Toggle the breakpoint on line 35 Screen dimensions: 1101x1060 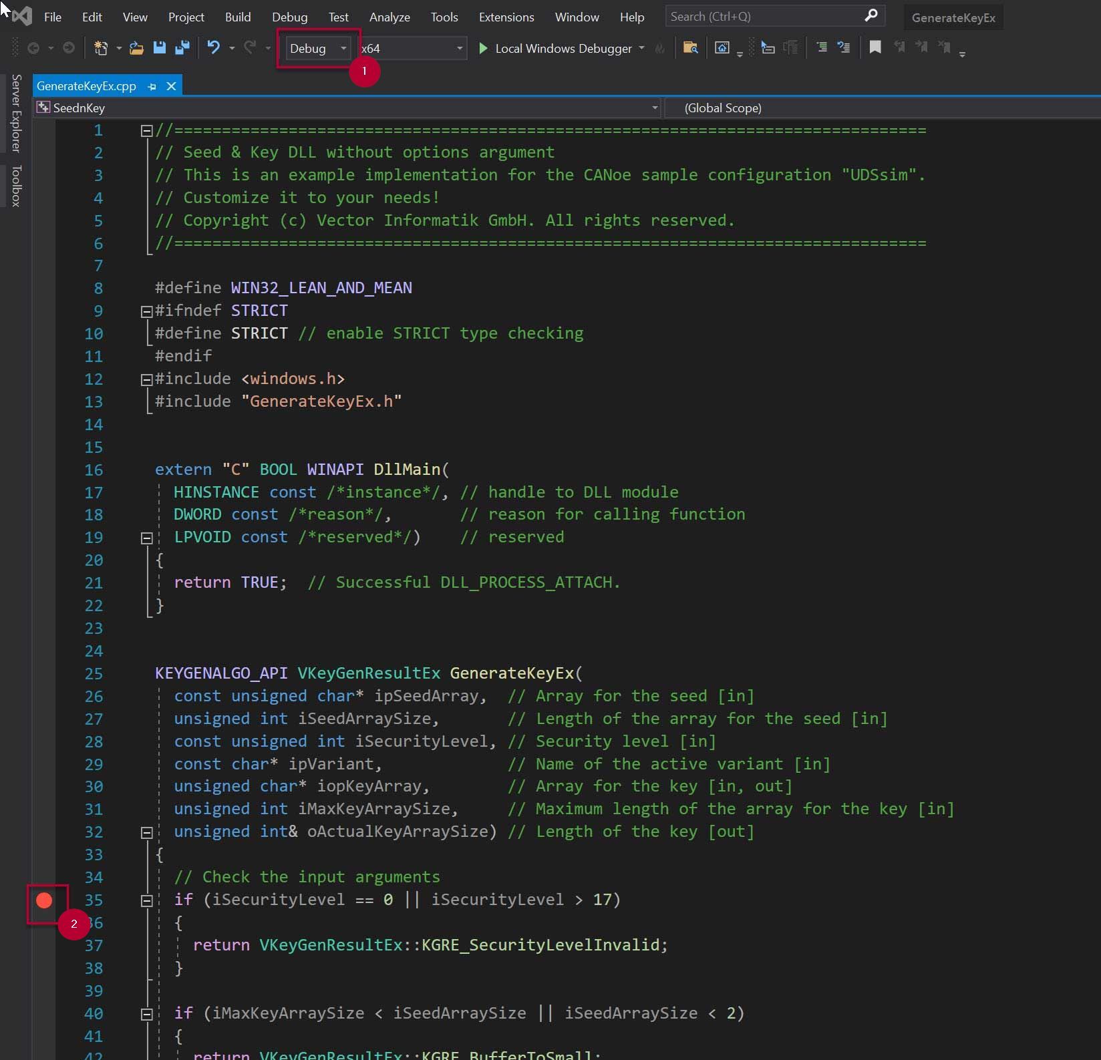pyautogui.click(x=44, y=900)
